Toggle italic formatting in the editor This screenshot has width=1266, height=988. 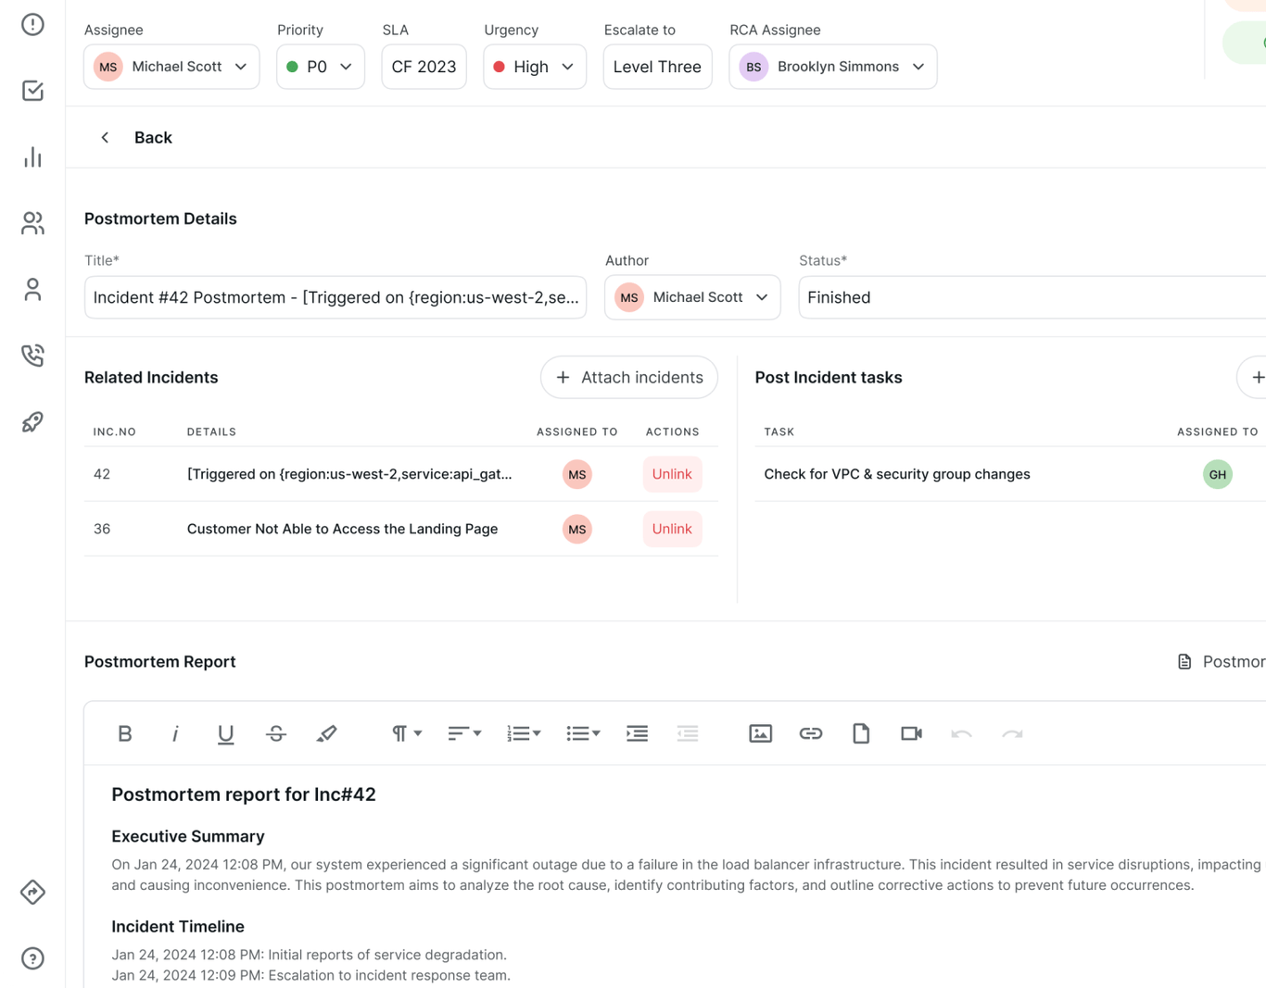[175, 732]
